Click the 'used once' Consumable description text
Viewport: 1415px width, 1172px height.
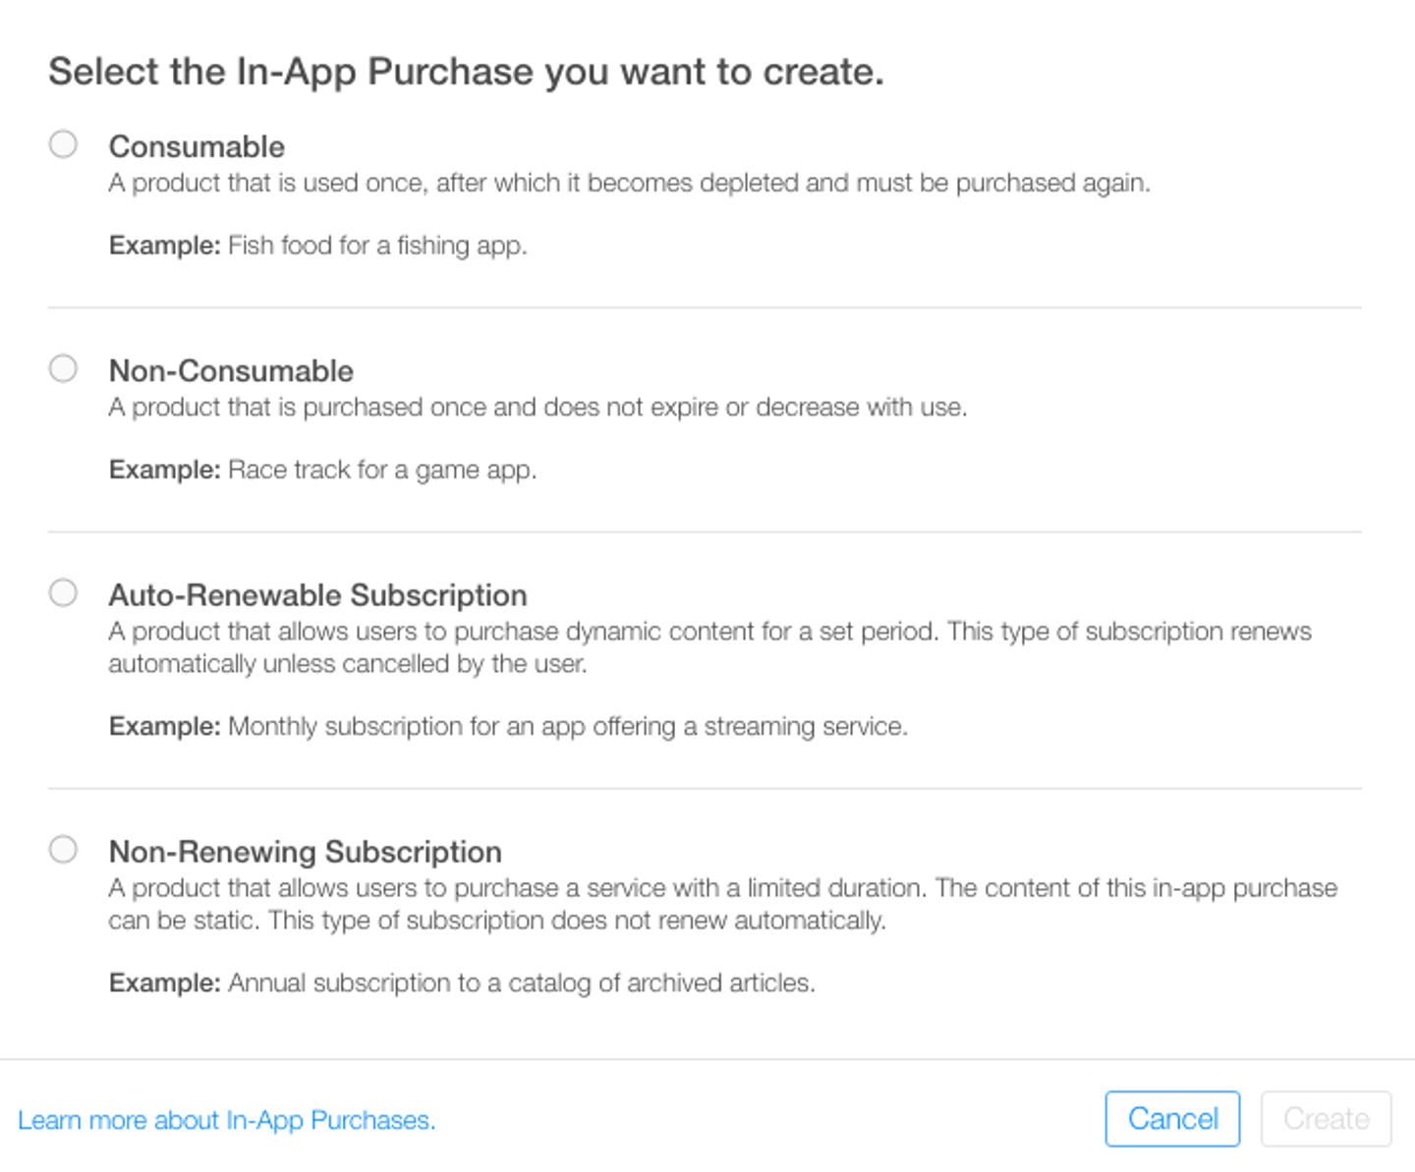(629, 184)
